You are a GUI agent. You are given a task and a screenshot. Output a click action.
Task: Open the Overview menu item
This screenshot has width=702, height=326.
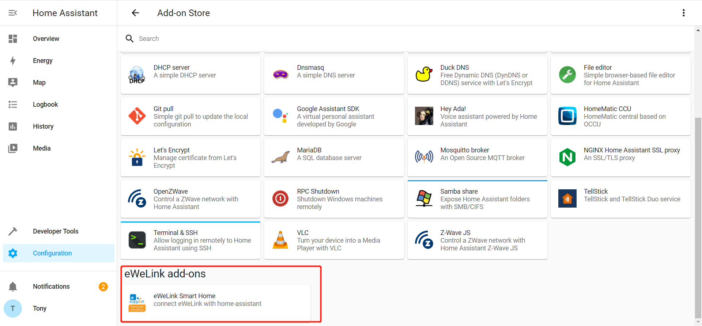point(58,39)
